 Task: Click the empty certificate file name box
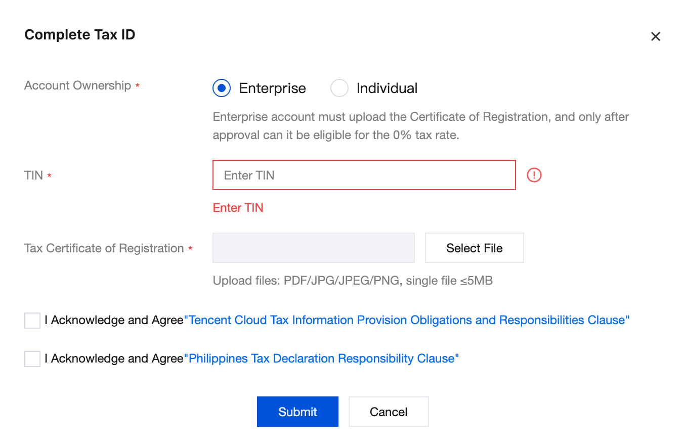click(313, 248)
